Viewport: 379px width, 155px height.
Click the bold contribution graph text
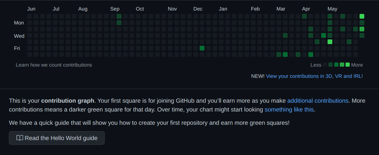pyautogui.click(x=68, y=101)
